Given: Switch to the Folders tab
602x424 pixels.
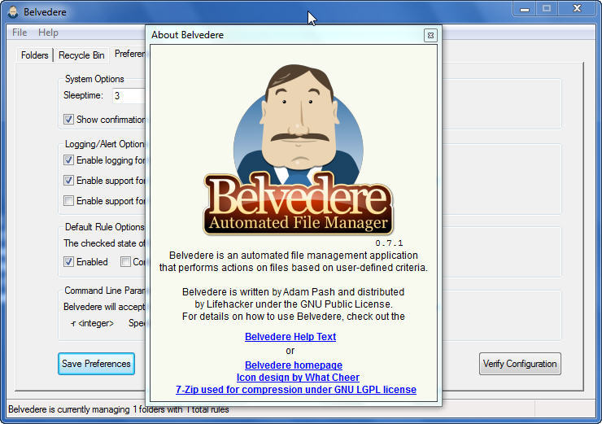Looking at the screenshot, I should [x=34, y=55].
